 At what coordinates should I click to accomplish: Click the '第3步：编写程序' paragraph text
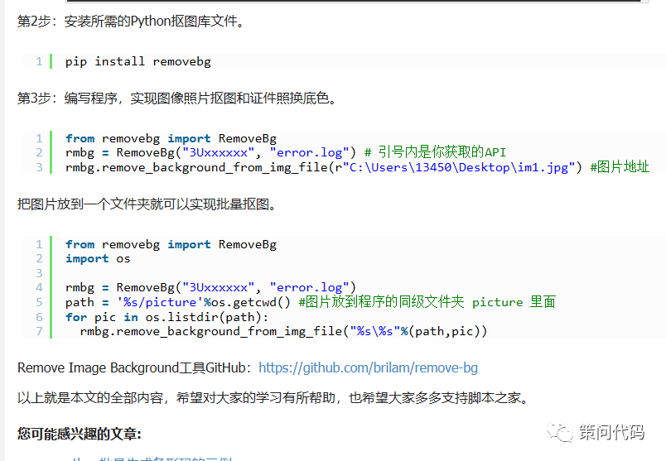click(177, 98)
